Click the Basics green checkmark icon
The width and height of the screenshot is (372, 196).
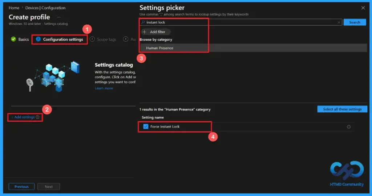(13, 39)
